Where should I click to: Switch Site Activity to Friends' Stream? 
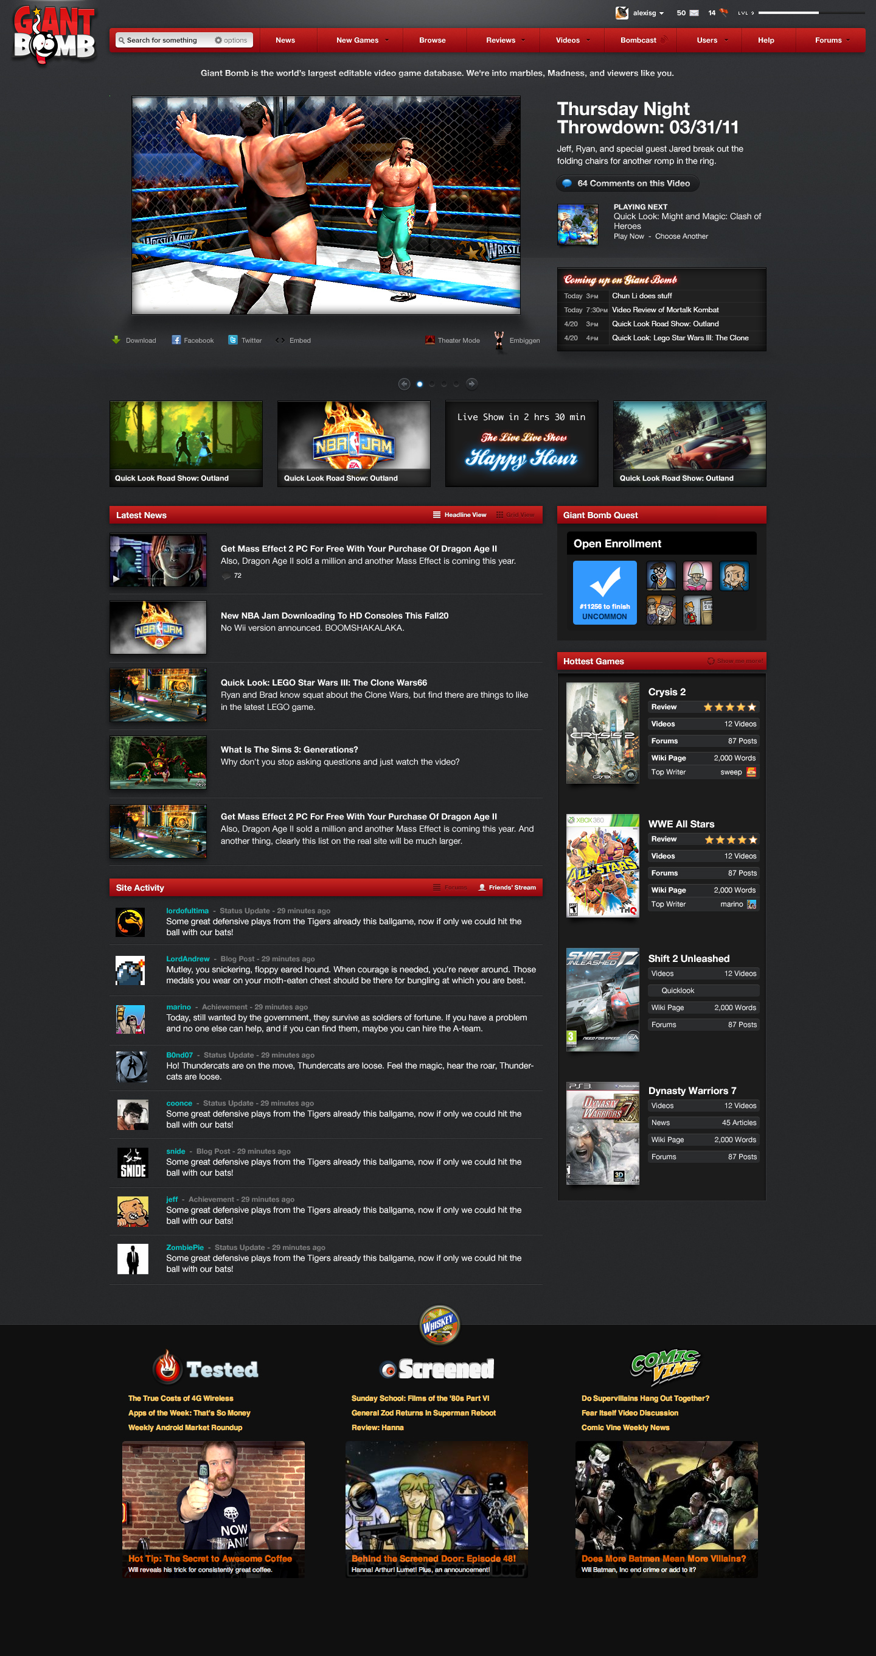tap(507, 888)
